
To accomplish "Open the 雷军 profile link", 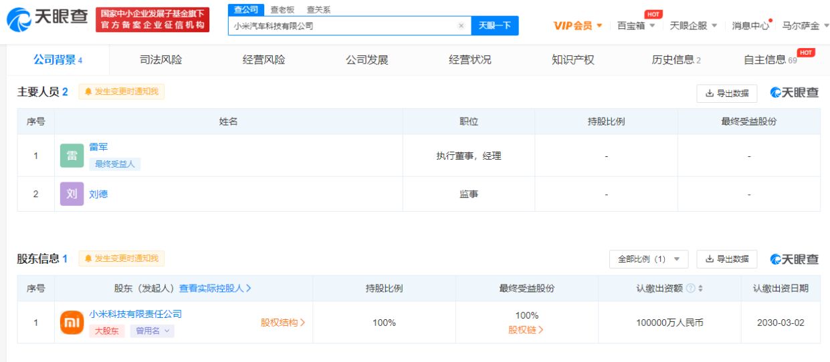I will click(x=98, y=147).
